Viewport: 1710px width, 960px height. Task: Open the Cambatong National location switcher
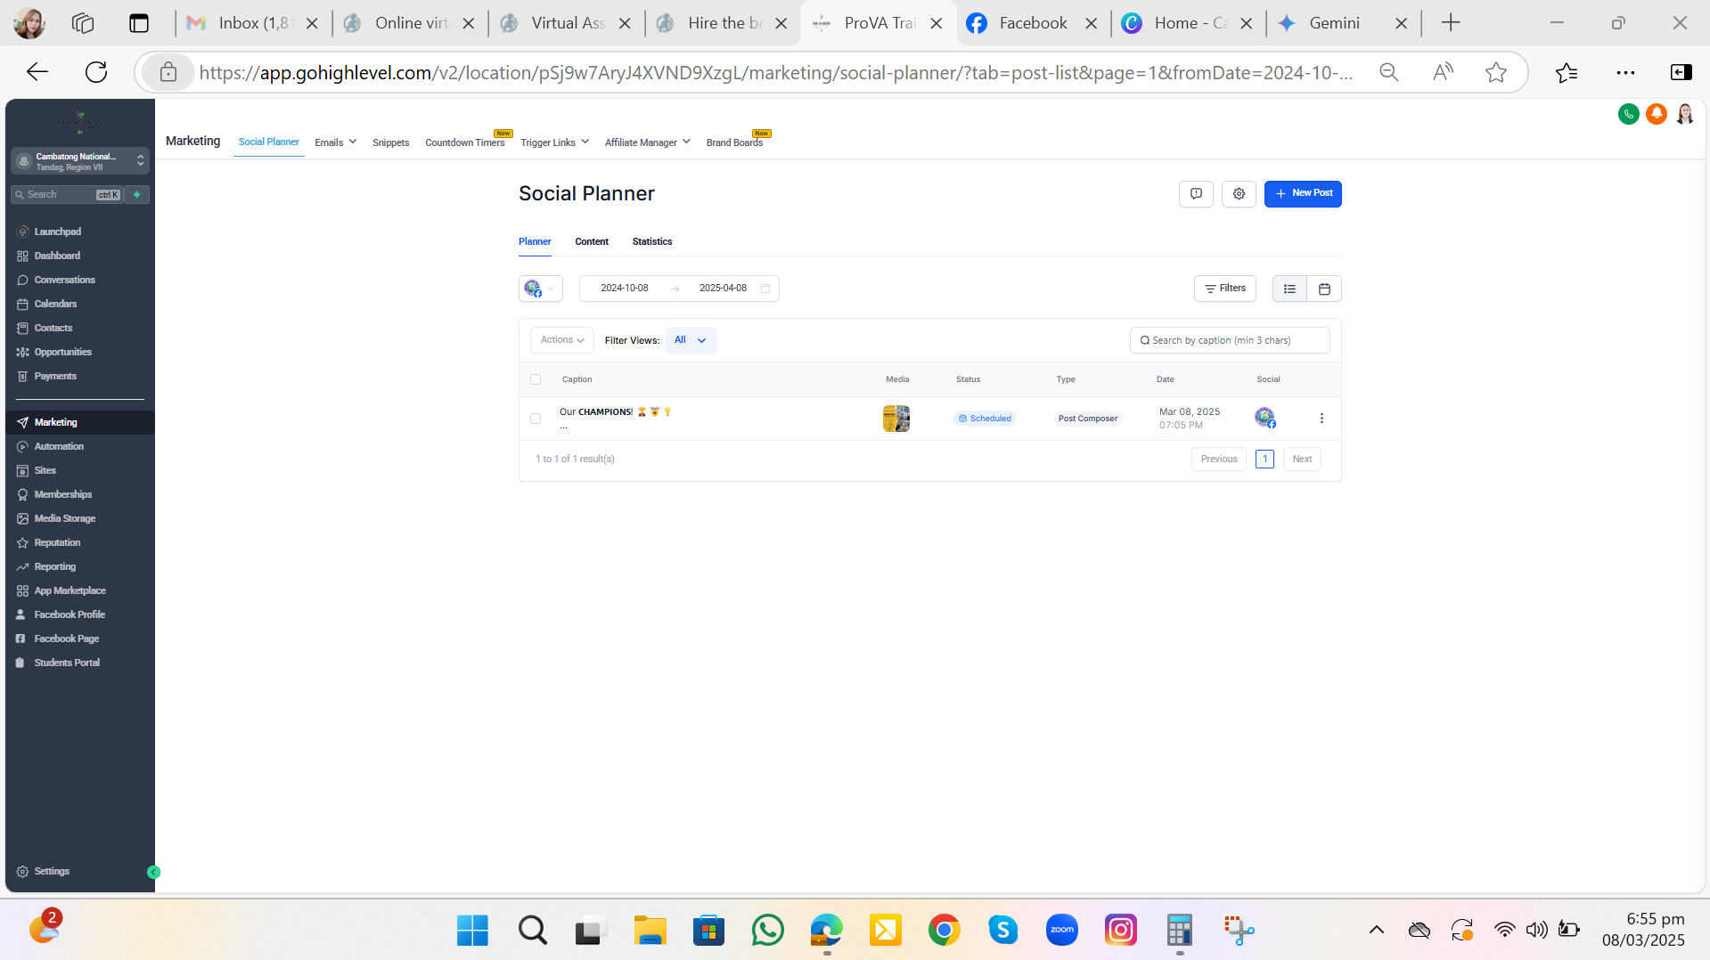point(80,161)
